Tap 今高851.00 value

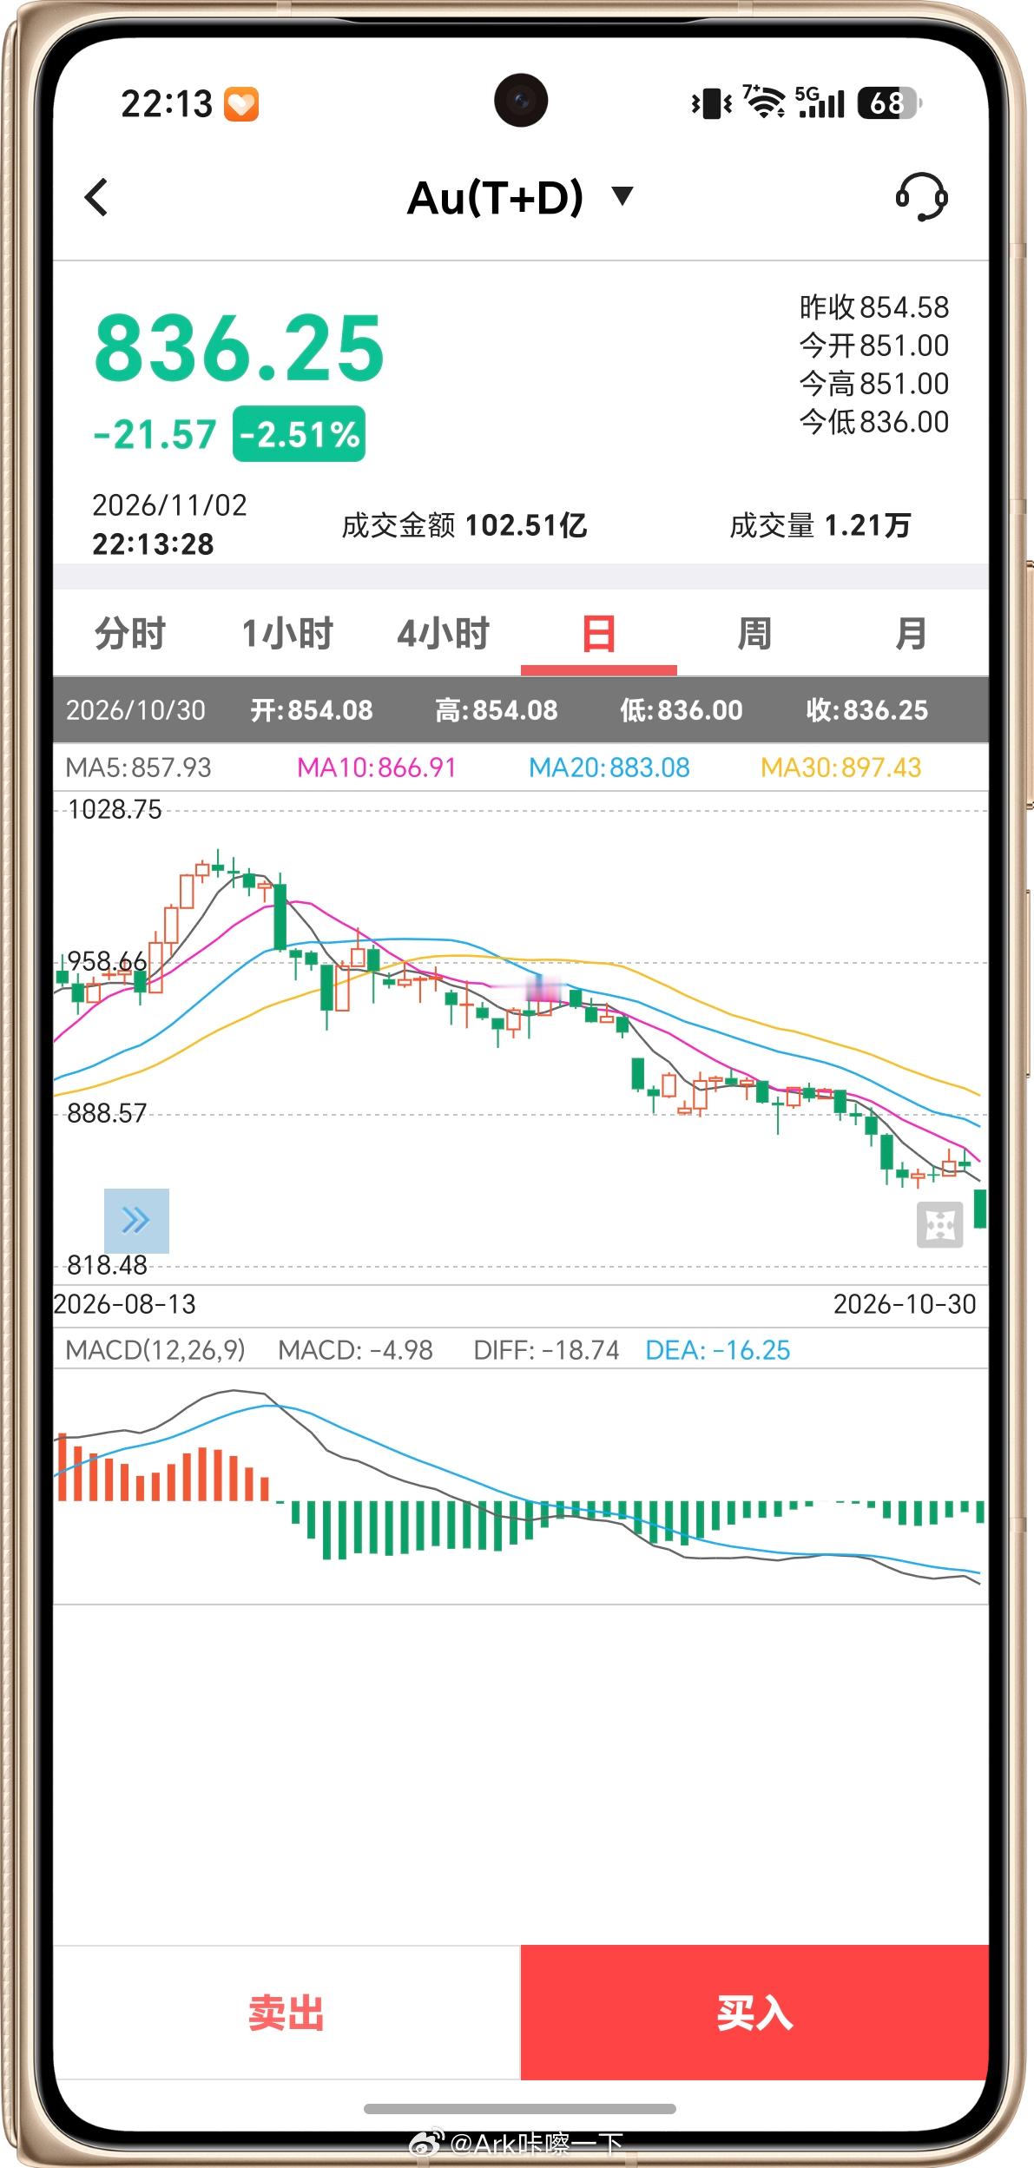(873, 384)
